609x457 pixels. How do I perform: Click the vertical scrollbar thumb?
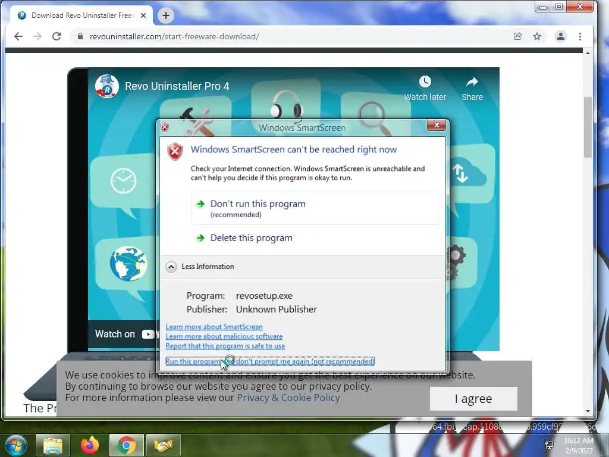click(588, 127)
